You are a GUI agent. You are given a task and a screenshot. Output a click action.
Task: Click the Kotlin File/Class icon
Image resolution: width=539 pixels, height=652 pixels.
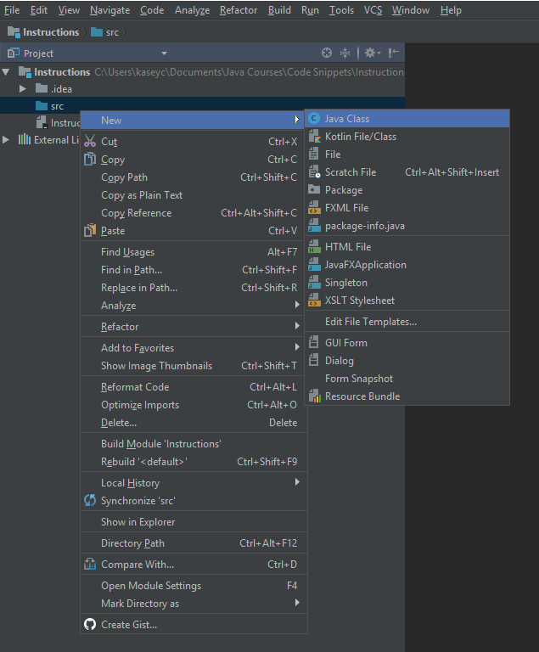pos(314,137)
